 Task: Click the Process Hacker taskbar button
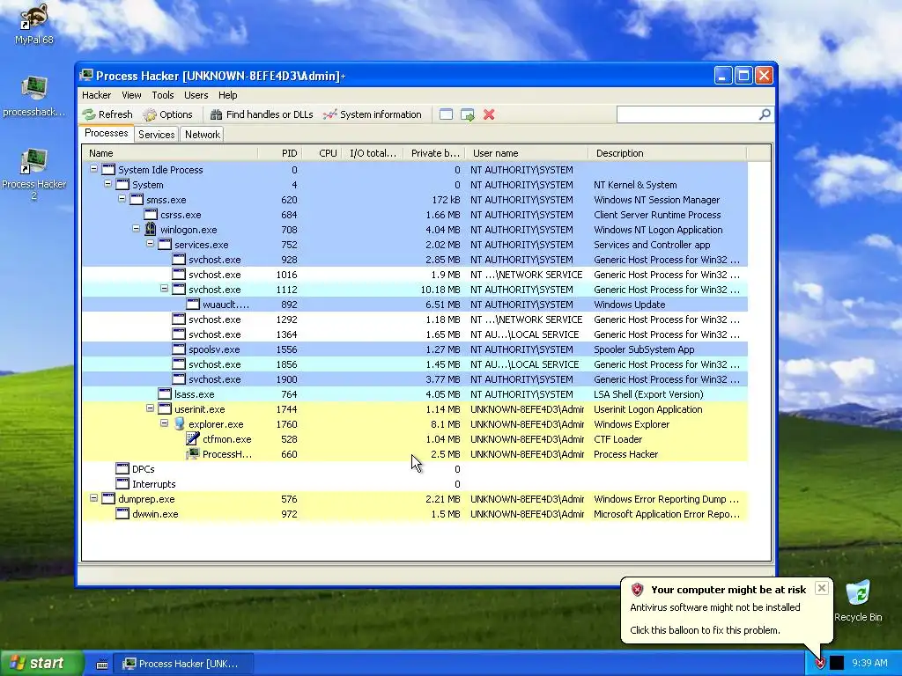tap(182, 664)
